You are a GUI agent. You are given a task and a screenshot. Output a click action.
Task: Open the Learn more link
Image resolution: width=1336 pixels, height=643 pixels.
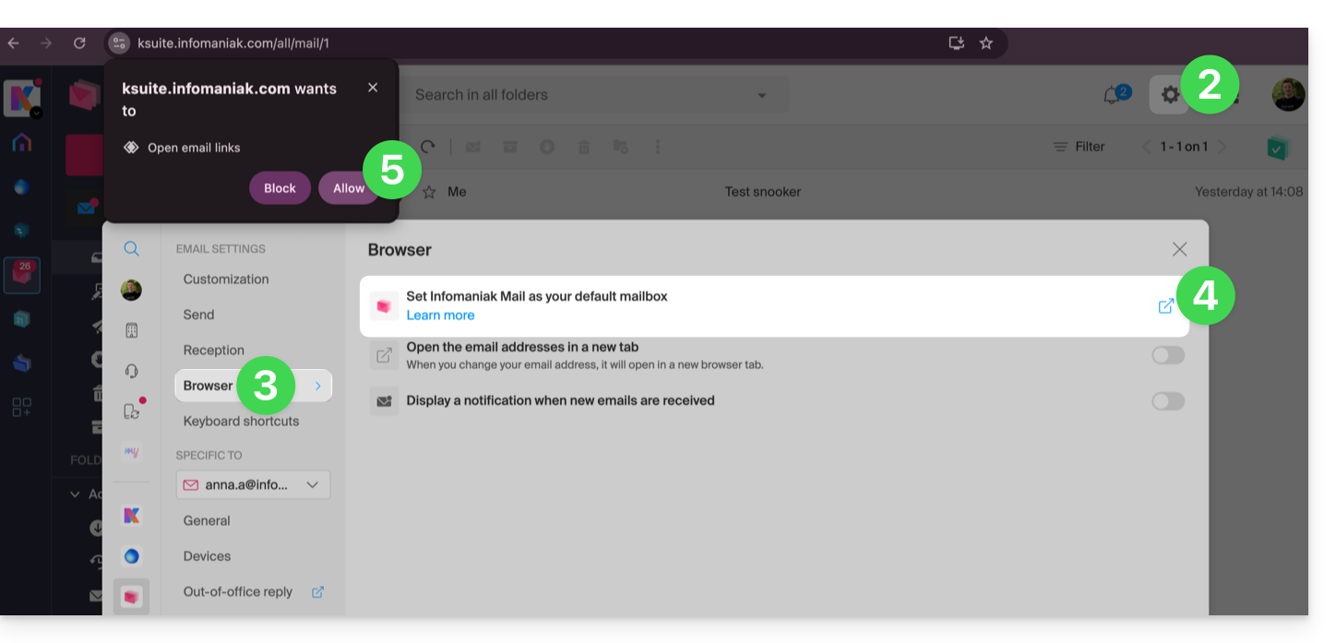click(x=440, y=316)
